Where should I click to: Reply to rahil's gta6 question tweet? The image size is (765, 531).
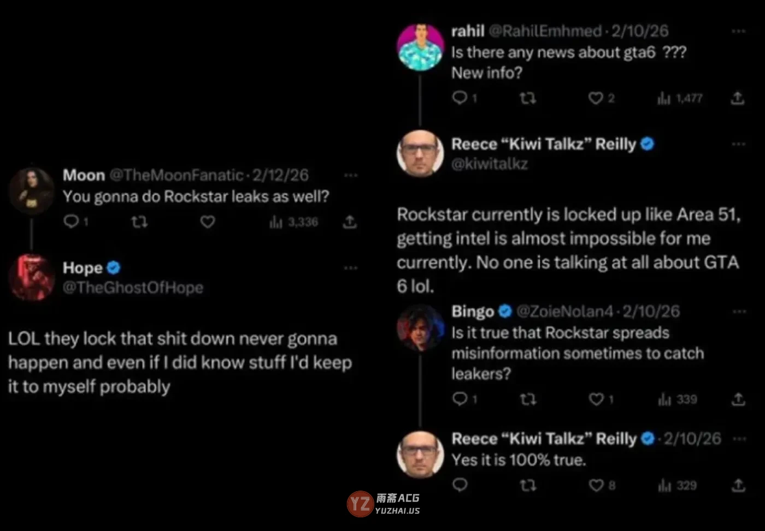[x=460, y=98]
